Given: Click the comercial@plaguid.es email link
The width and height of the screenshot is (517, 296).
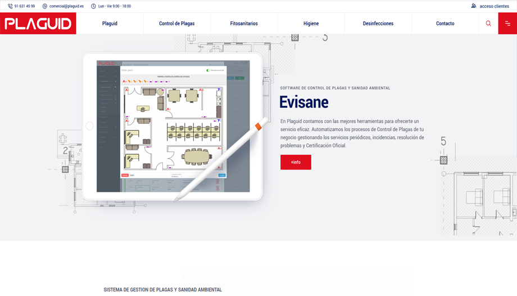Looking at the screenshot, I should (x=67, y=6).
